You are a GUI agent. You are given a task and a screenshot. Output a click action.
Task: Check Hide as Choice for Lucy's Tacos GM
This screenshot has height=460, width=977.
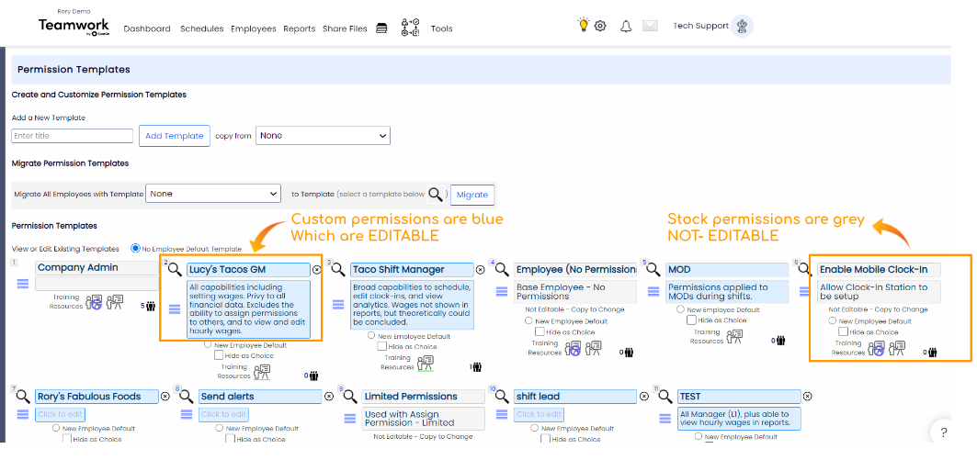click(219, 355)
